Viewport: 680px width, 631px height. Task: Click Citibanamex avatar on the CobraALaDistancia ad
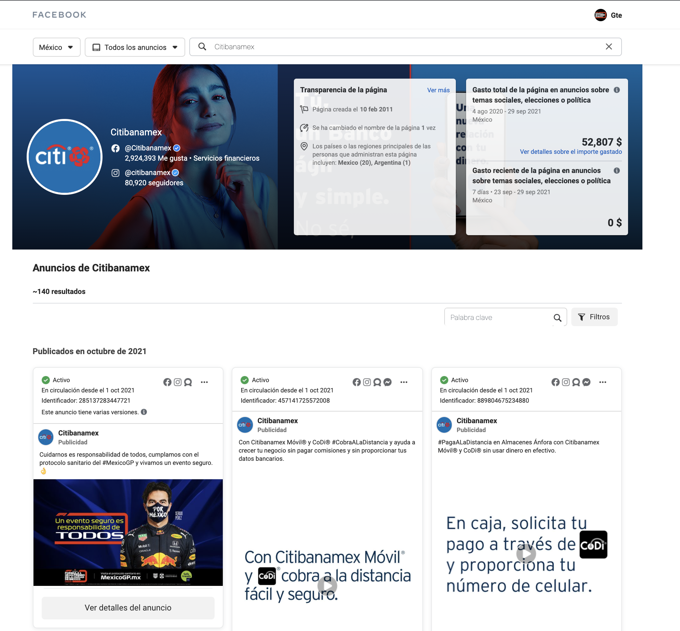click(x=245, y=425)
